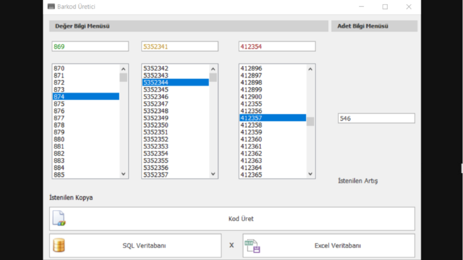
Task: Focus the 5352341 input field
Action: [179, 46]
